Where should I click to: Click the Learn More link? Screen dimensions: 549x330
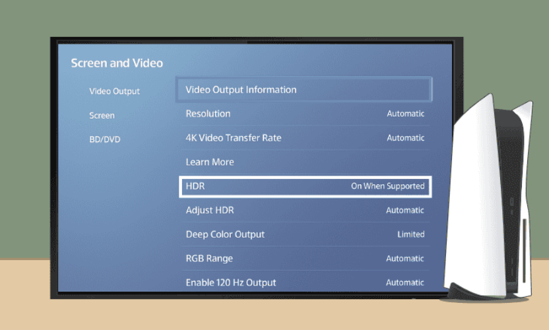(210, 162)
